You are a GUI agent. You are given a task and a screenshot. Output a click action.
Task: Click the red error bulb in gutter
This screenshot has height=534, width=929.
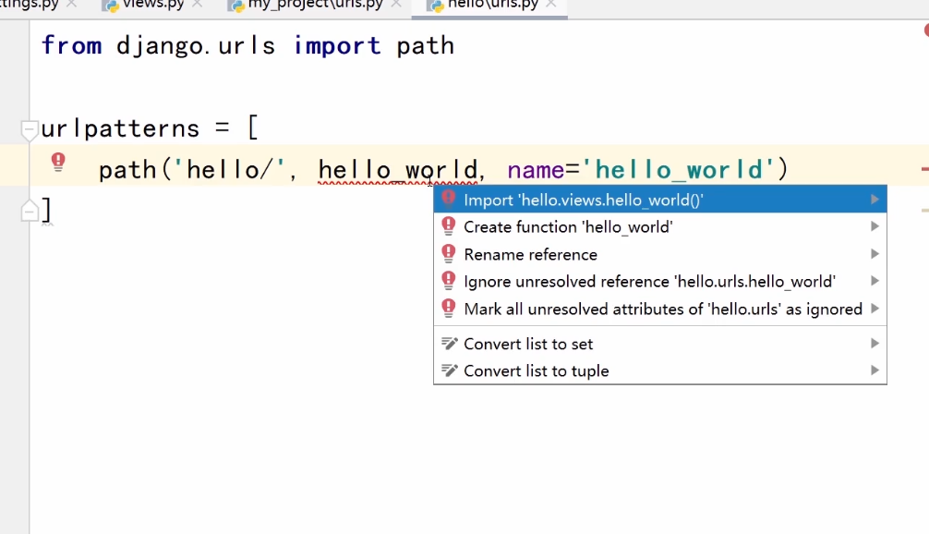pyautogui.click(x=58, y=162)
